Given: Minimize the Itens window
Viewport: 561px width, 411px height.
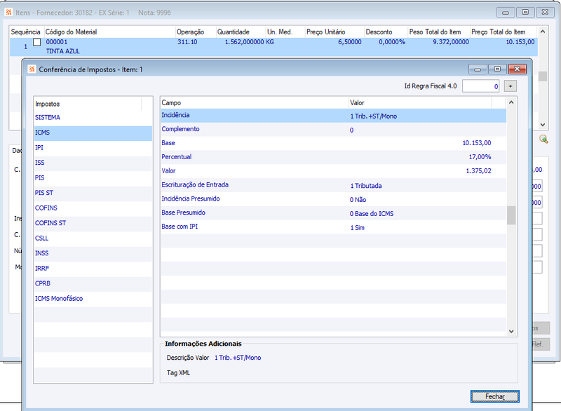Looking at the screenshot, I should 506,13.
